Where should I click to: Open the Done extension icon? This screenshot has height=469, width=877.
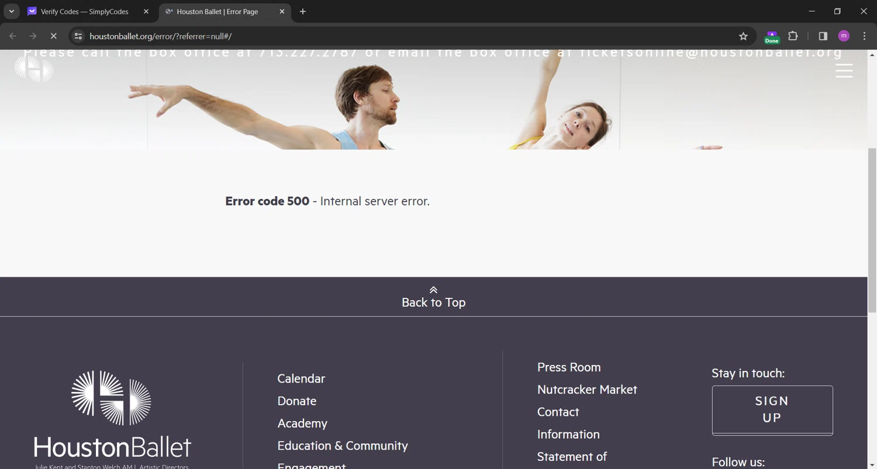[772, 37]
